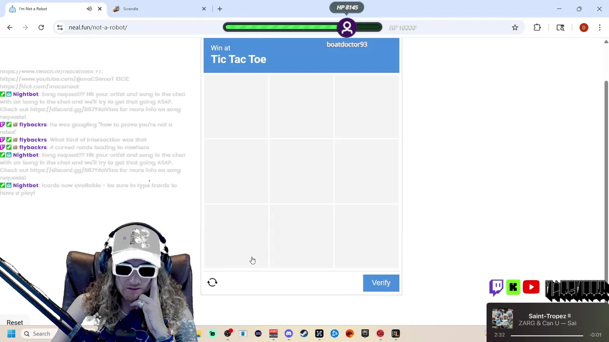The width and height of the screenshot is (609, 342).
Task: Open the tab search icon in the toolbar
Action: (x=560, y=28)
